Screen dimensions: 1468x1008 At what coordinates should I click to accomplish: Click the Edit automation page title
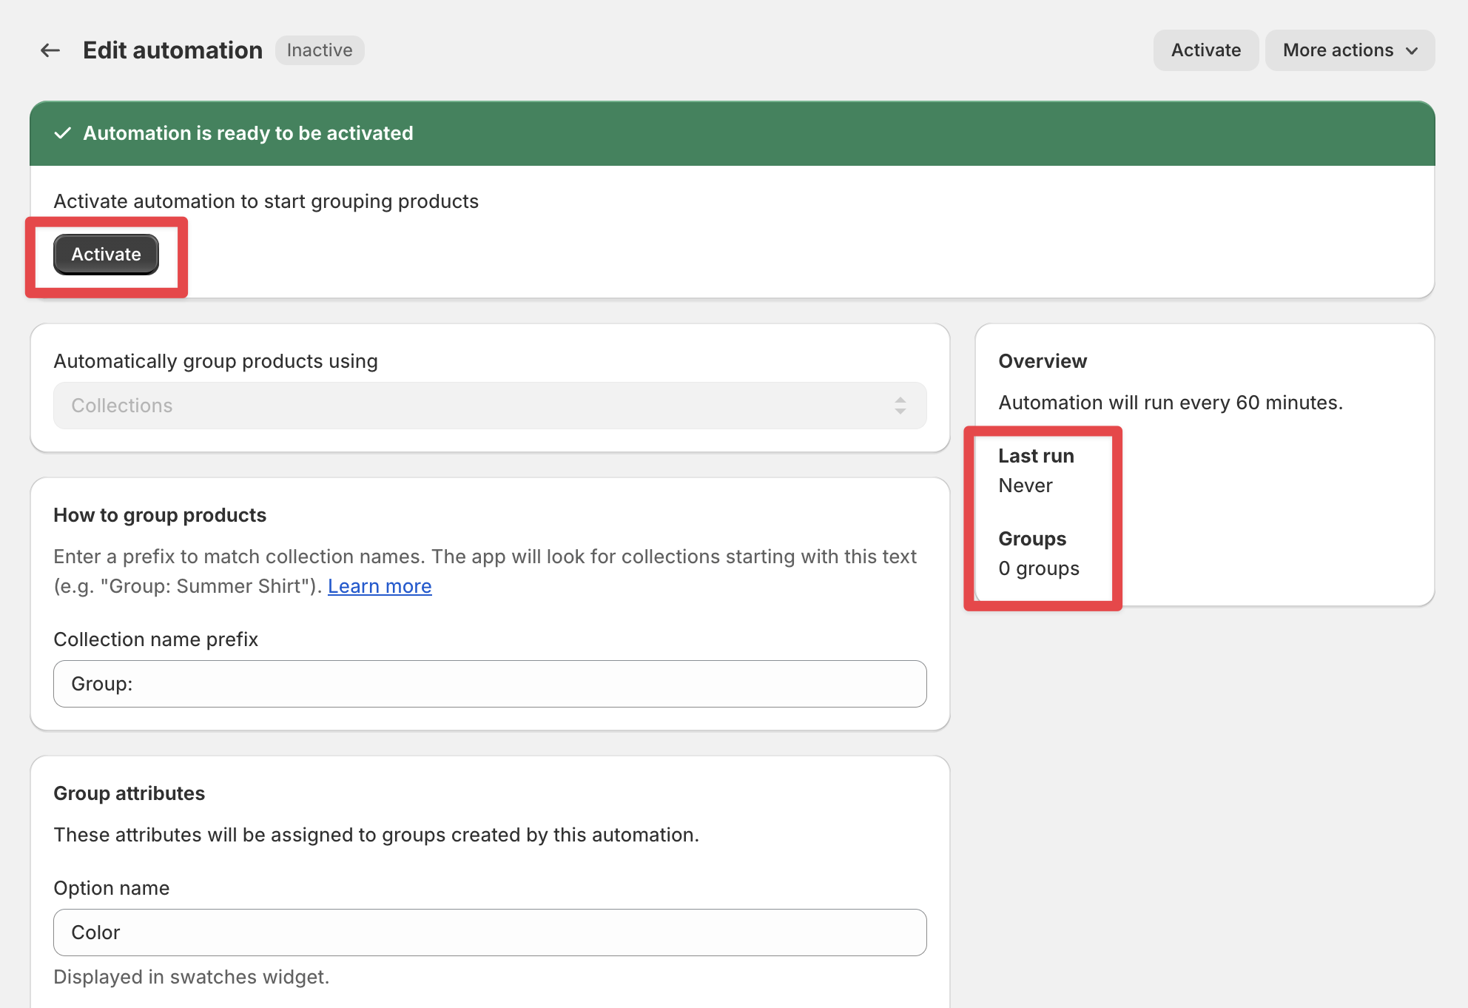172,50
